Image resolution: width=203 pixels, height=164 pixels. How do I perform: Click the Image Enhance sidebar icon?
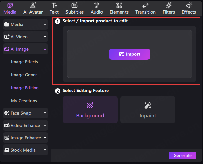(x=7, y=138)
